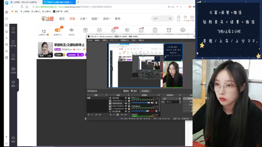Open 云游戏 gamepad icon in left sidebar

[13, 69]
